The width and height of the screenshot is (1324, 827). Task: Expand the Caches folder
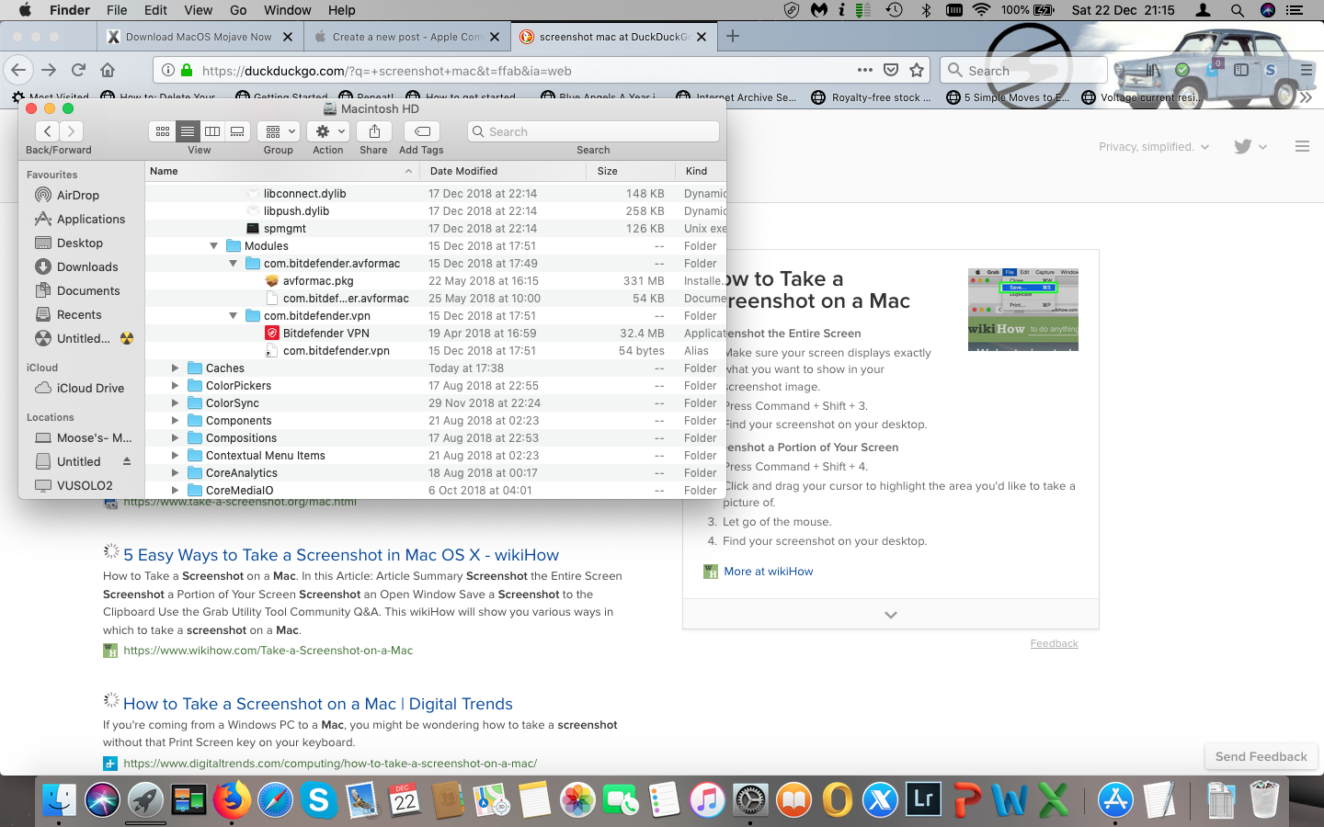[x=175, y=368]
